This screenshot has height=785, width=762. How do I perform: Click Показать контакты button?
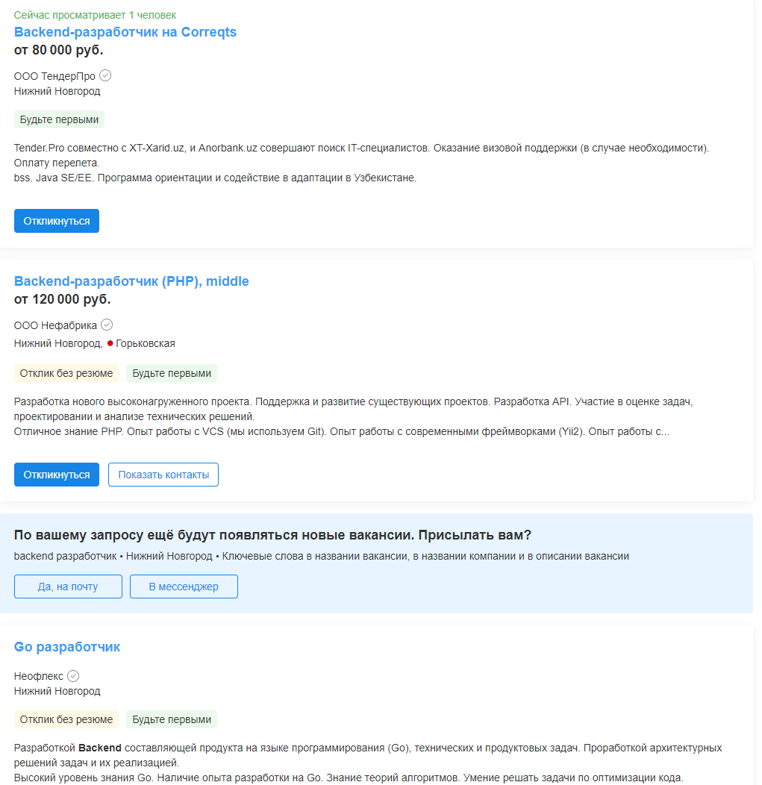click(x=163, y=475)
